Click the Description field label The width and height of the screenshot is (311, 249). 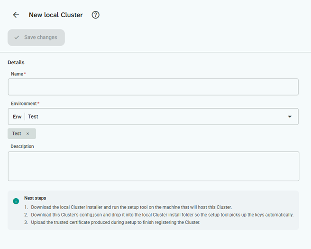[22, 146]
